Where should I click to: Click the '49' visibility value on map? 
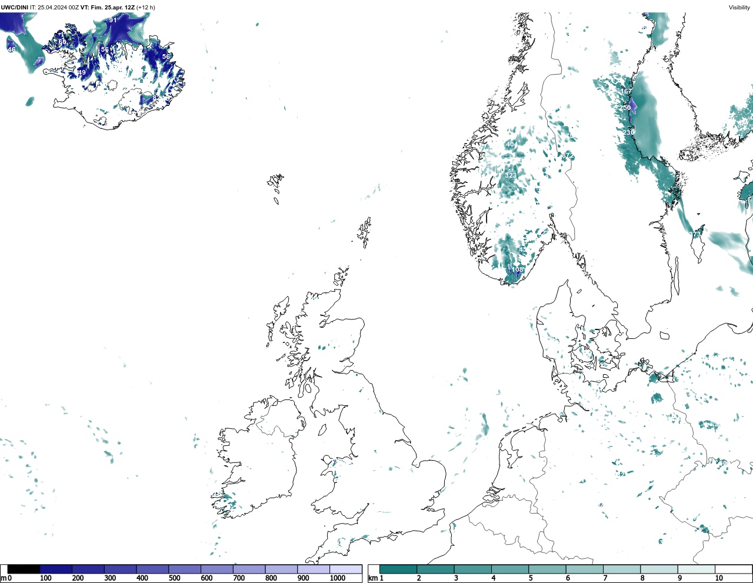[x=82, y=73]
